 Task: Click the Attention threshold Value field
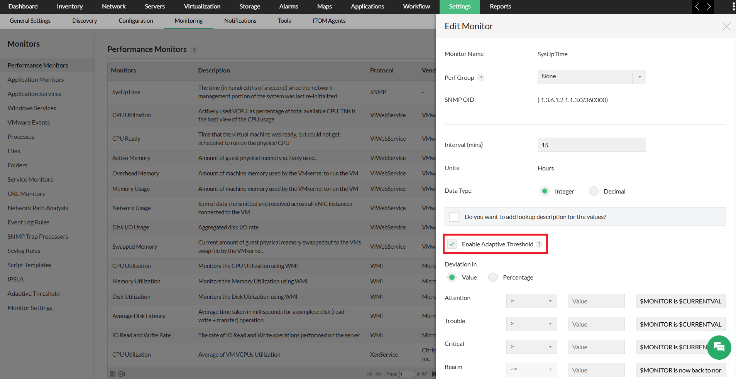(596, 301)
